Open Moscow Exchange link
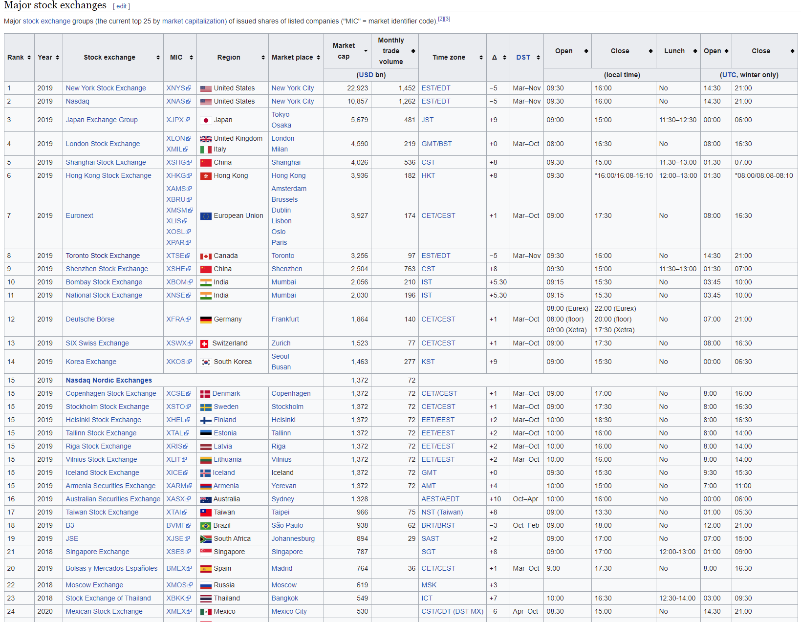This screenshot has width=801, height=622. [94, 585]
